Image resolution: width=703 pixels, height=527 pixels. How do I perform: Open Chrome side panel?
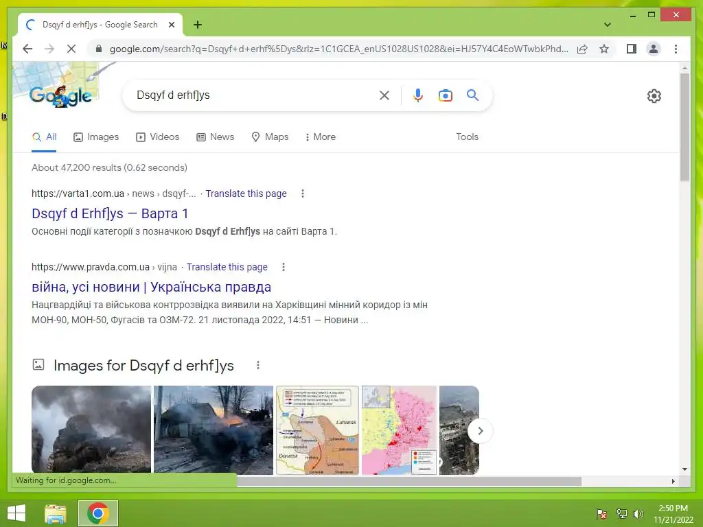pyautogui.click(x=632, y=49)
